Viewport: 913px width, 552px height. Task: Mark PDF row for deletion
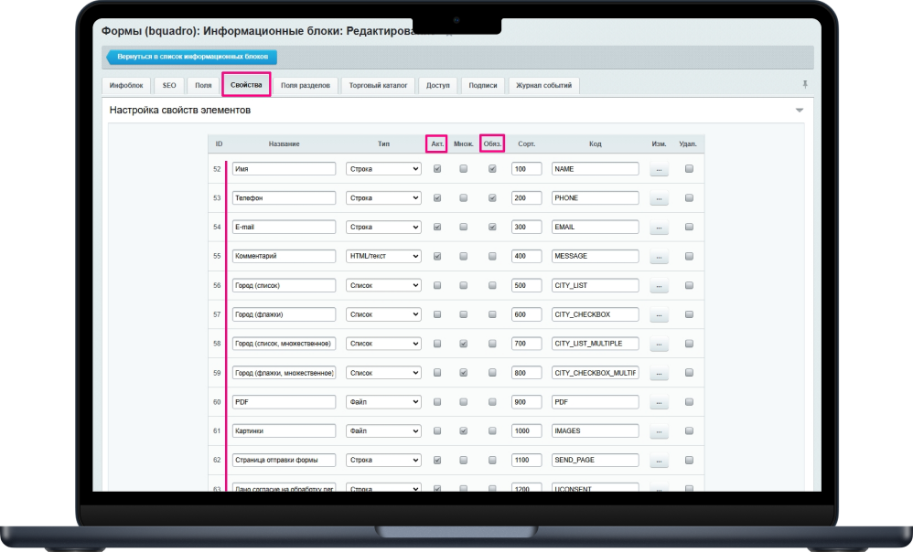690,401
